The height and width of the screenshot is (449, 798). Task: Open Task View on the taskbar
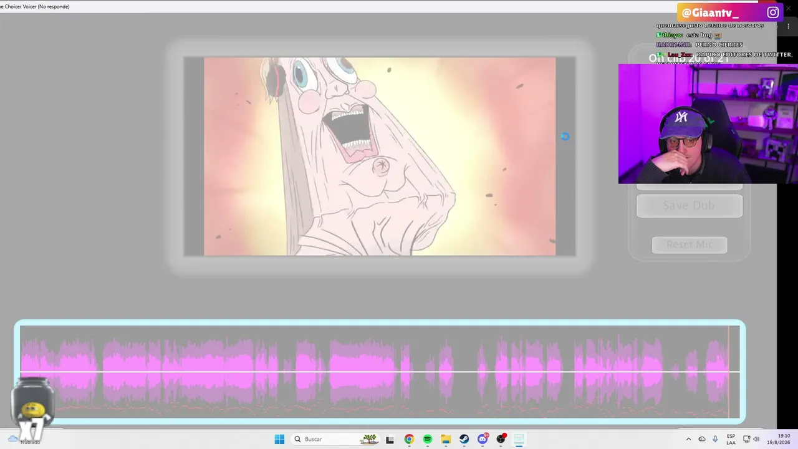click(x=390, y=439)
